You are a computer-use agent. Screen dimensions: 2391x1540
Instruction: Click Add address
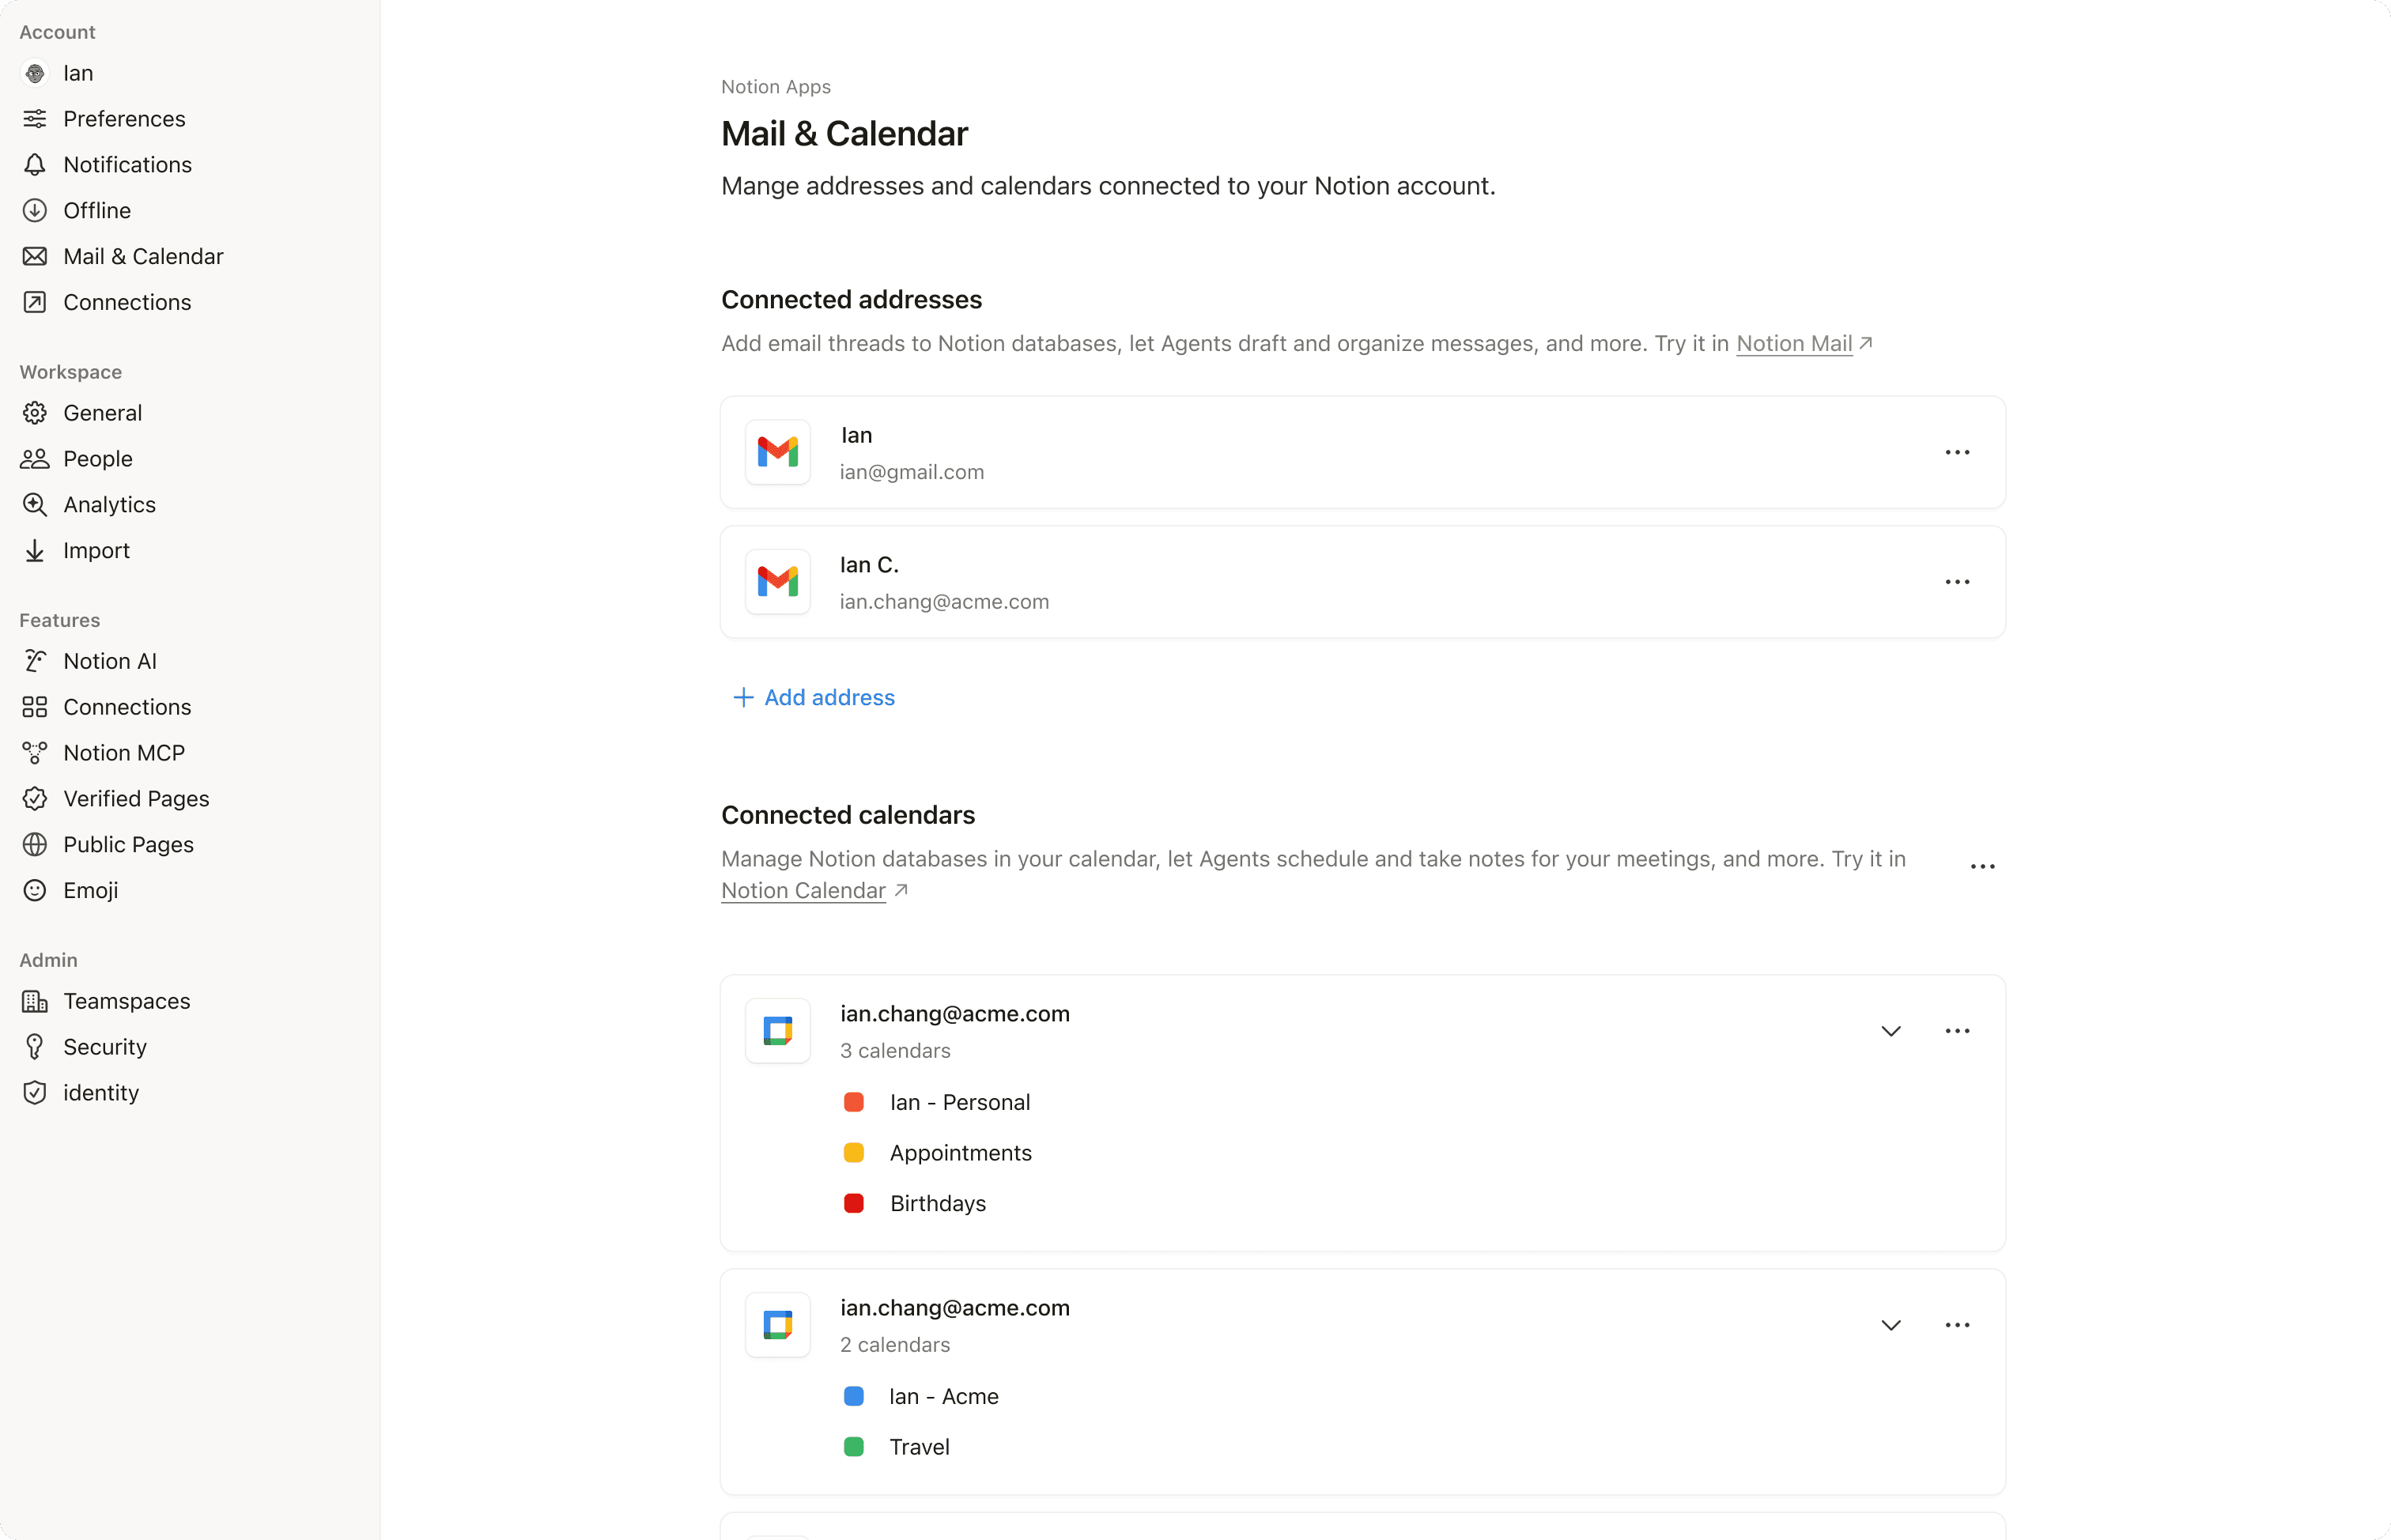(813, 697)
